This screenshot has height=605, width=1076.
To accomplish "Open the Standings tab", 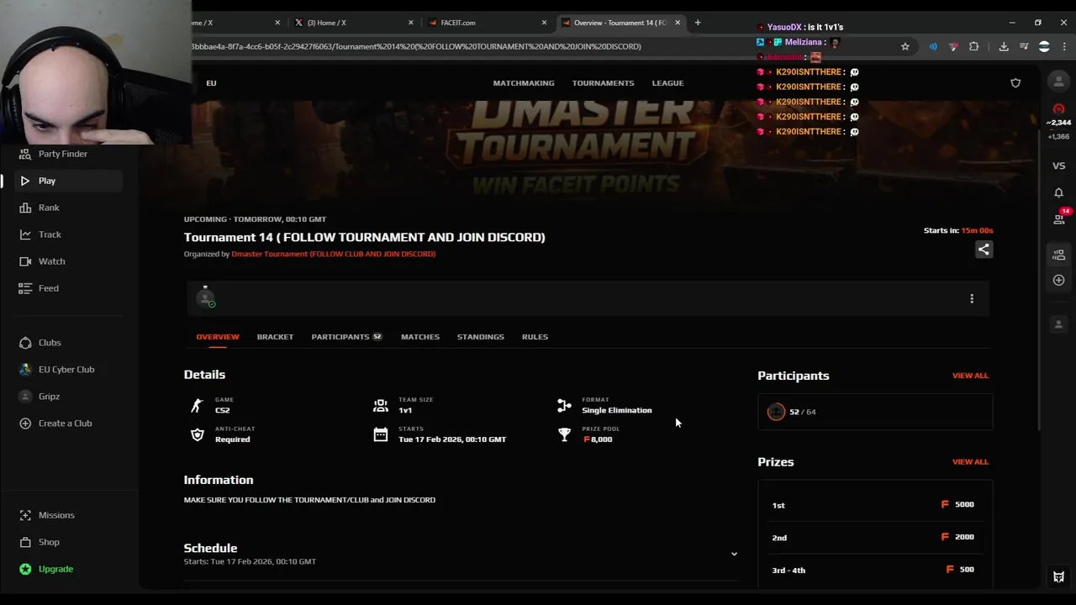I will coord(481,337).
